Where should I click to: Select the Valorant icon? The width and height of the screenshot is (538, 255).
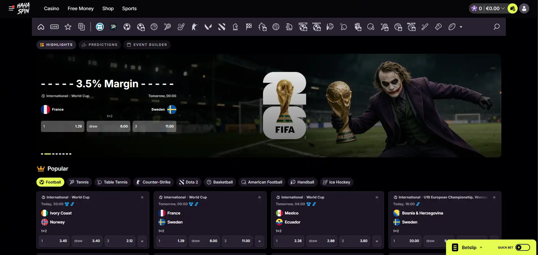pyautogui.click(x=208, y=27)
